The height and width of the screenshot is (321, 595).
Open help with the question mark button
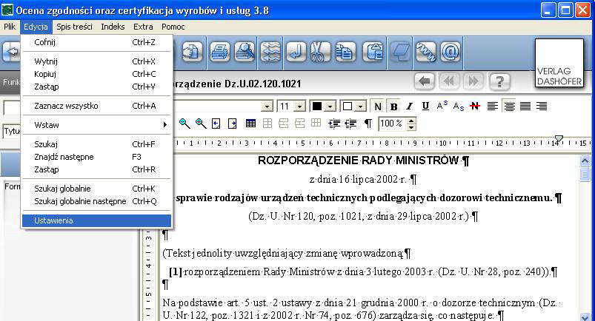499,81
